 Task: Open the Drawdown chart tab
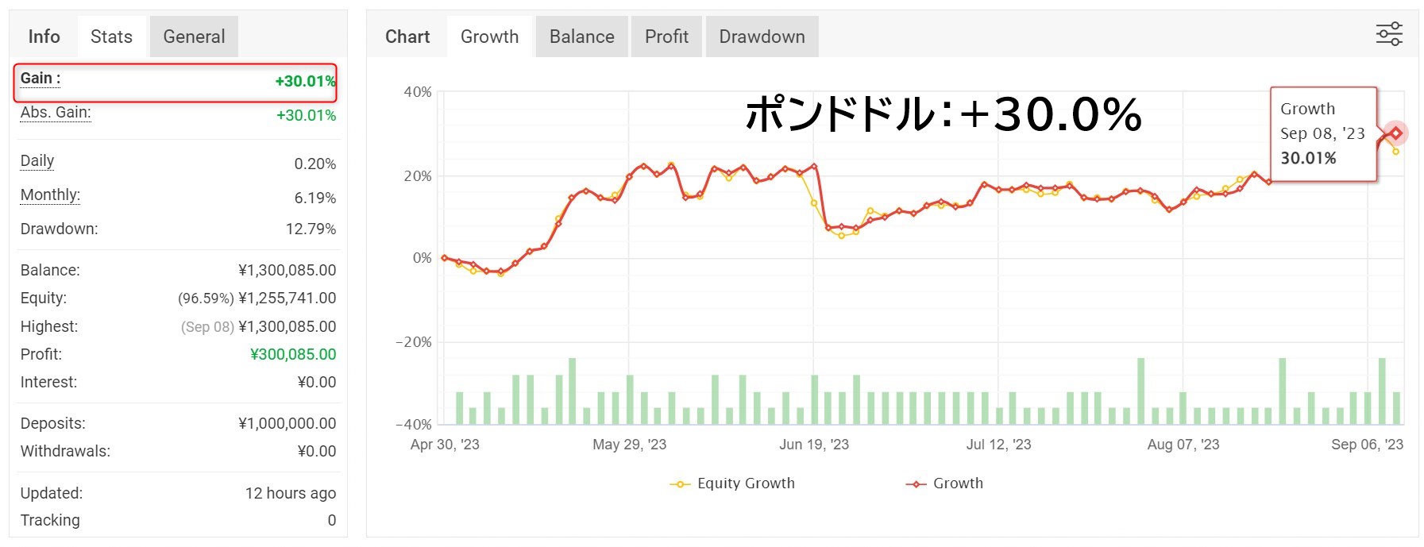pos(762,37)
